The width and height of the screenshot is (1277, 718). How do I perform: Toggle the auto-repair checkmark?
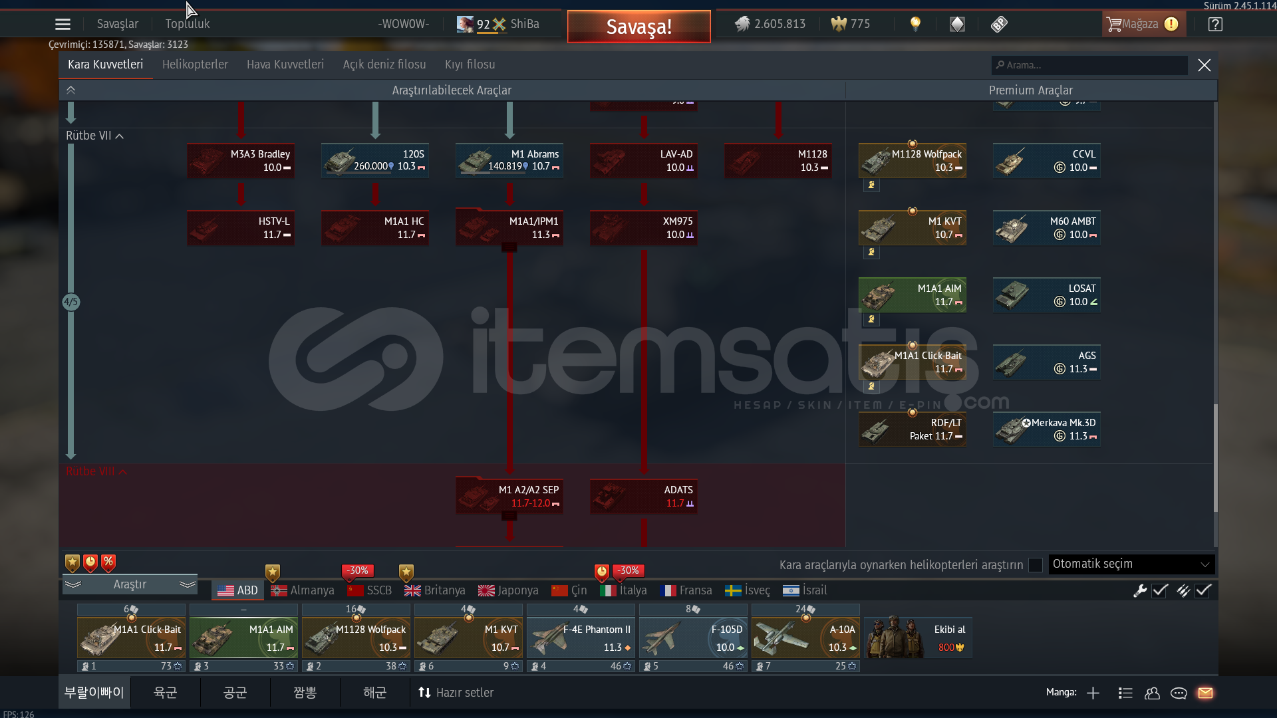1160,590
